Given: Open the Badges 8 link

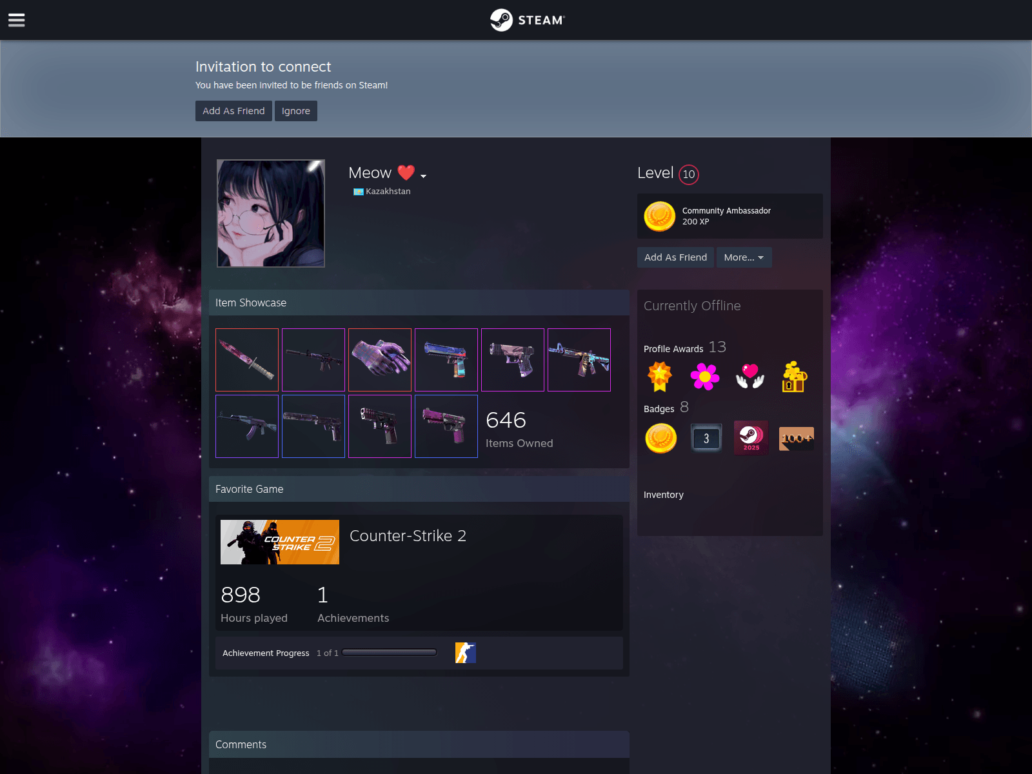Looking at the screenshot, I should [666, 408].
